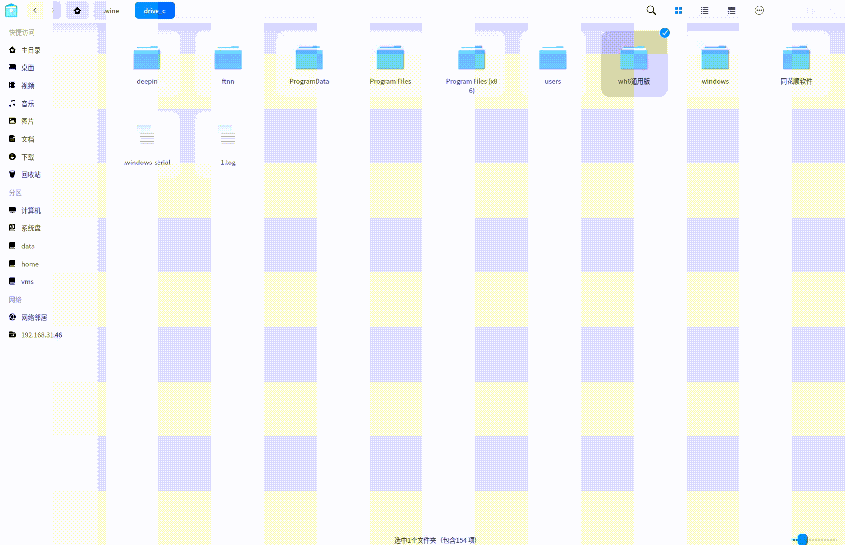
Task: Close the file manager window
Action: (834, 10)
